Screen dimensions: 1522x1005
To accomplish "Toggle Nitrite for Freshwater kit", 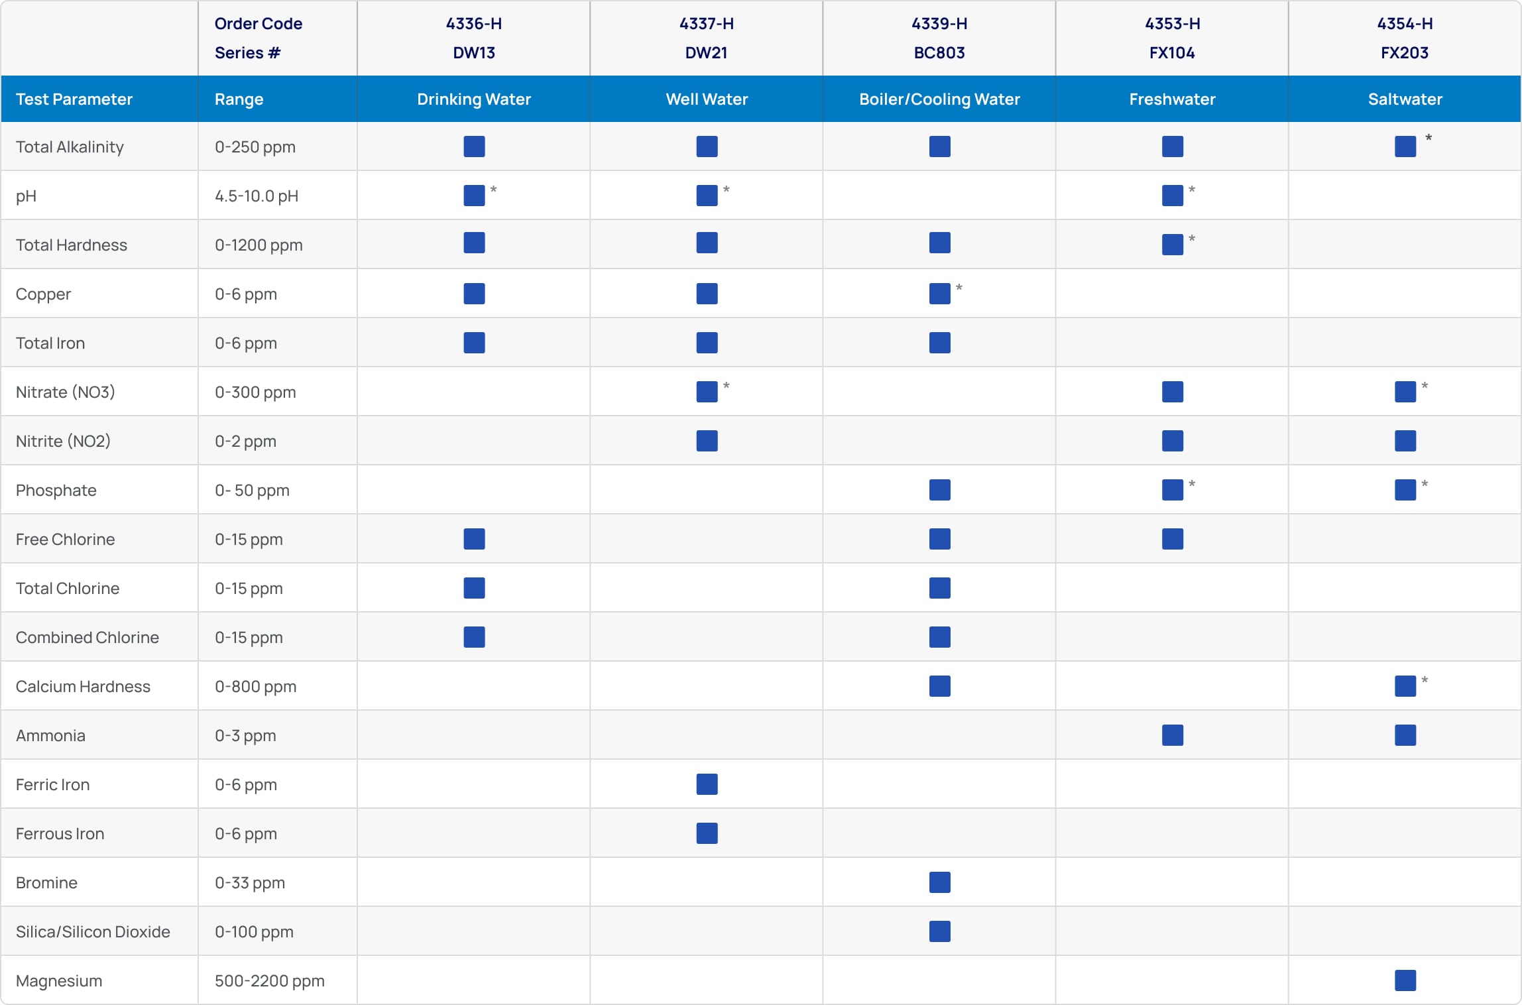I will tap(1172, 440).
